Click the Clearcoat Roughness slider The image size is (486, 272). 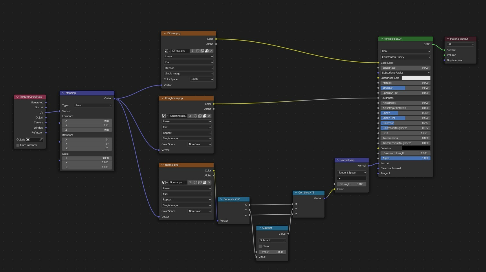[x=406, y=128]
